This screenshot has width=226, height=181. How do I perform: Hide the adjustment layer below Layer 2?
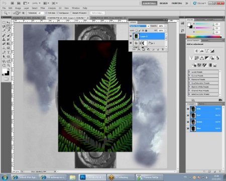tap(131, 43)
